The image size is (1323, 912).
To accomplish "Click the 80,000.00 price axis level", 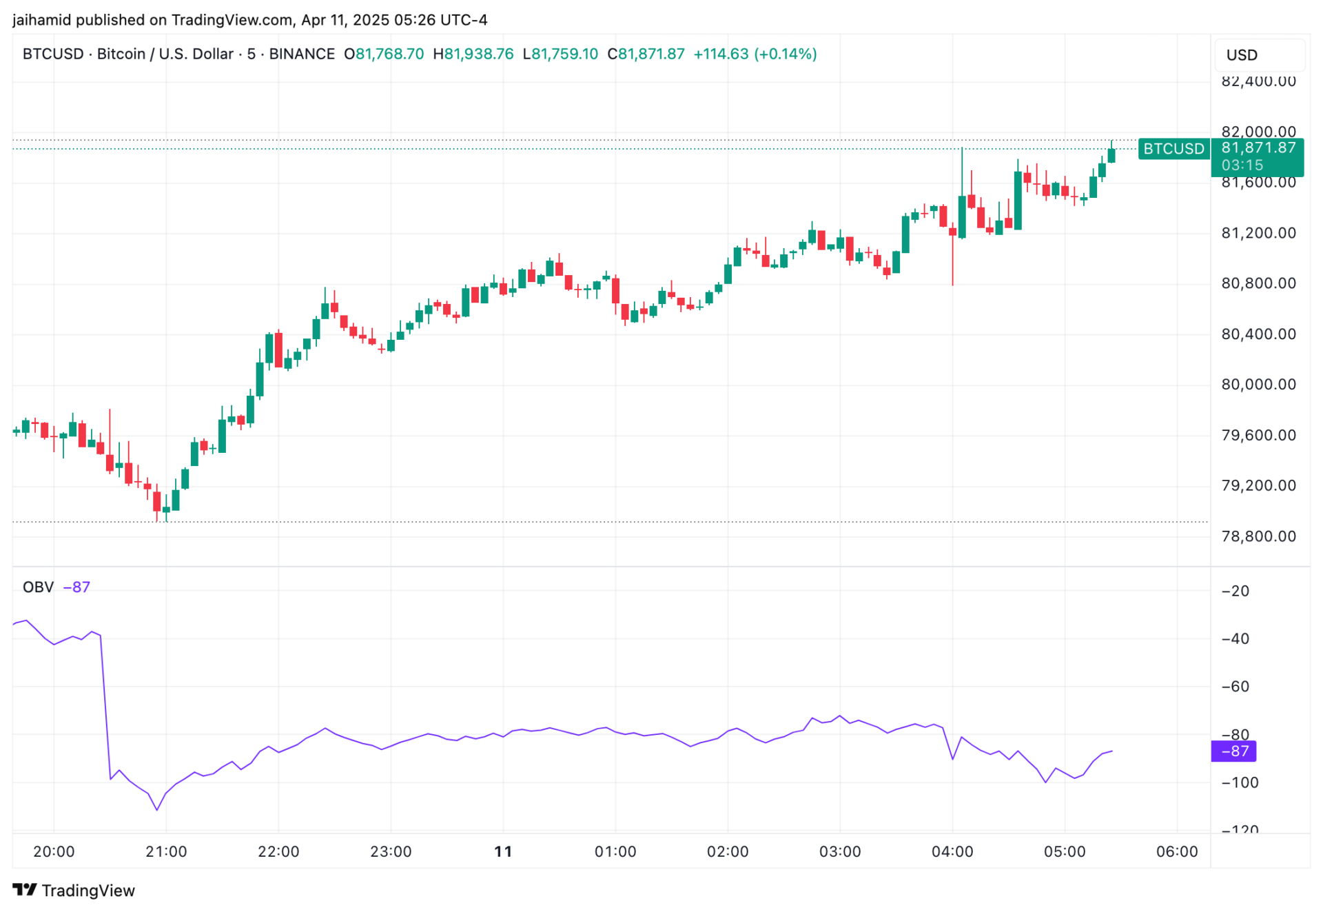I will [x=1258, y=385].
